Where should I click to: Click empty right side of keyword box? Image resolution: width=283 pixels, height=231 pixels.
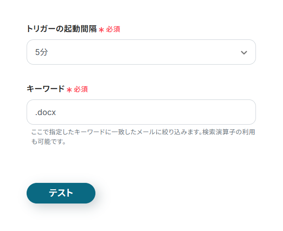[x=206, y=112]
